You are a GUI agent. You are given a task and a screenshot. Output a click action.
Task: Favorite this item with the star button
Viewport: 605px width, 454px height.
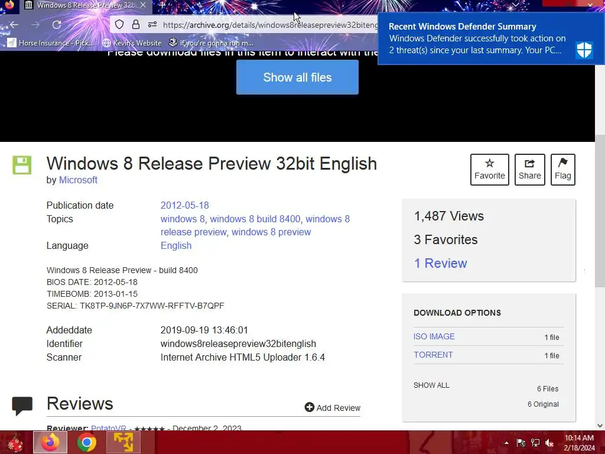[x=490, y=170]
